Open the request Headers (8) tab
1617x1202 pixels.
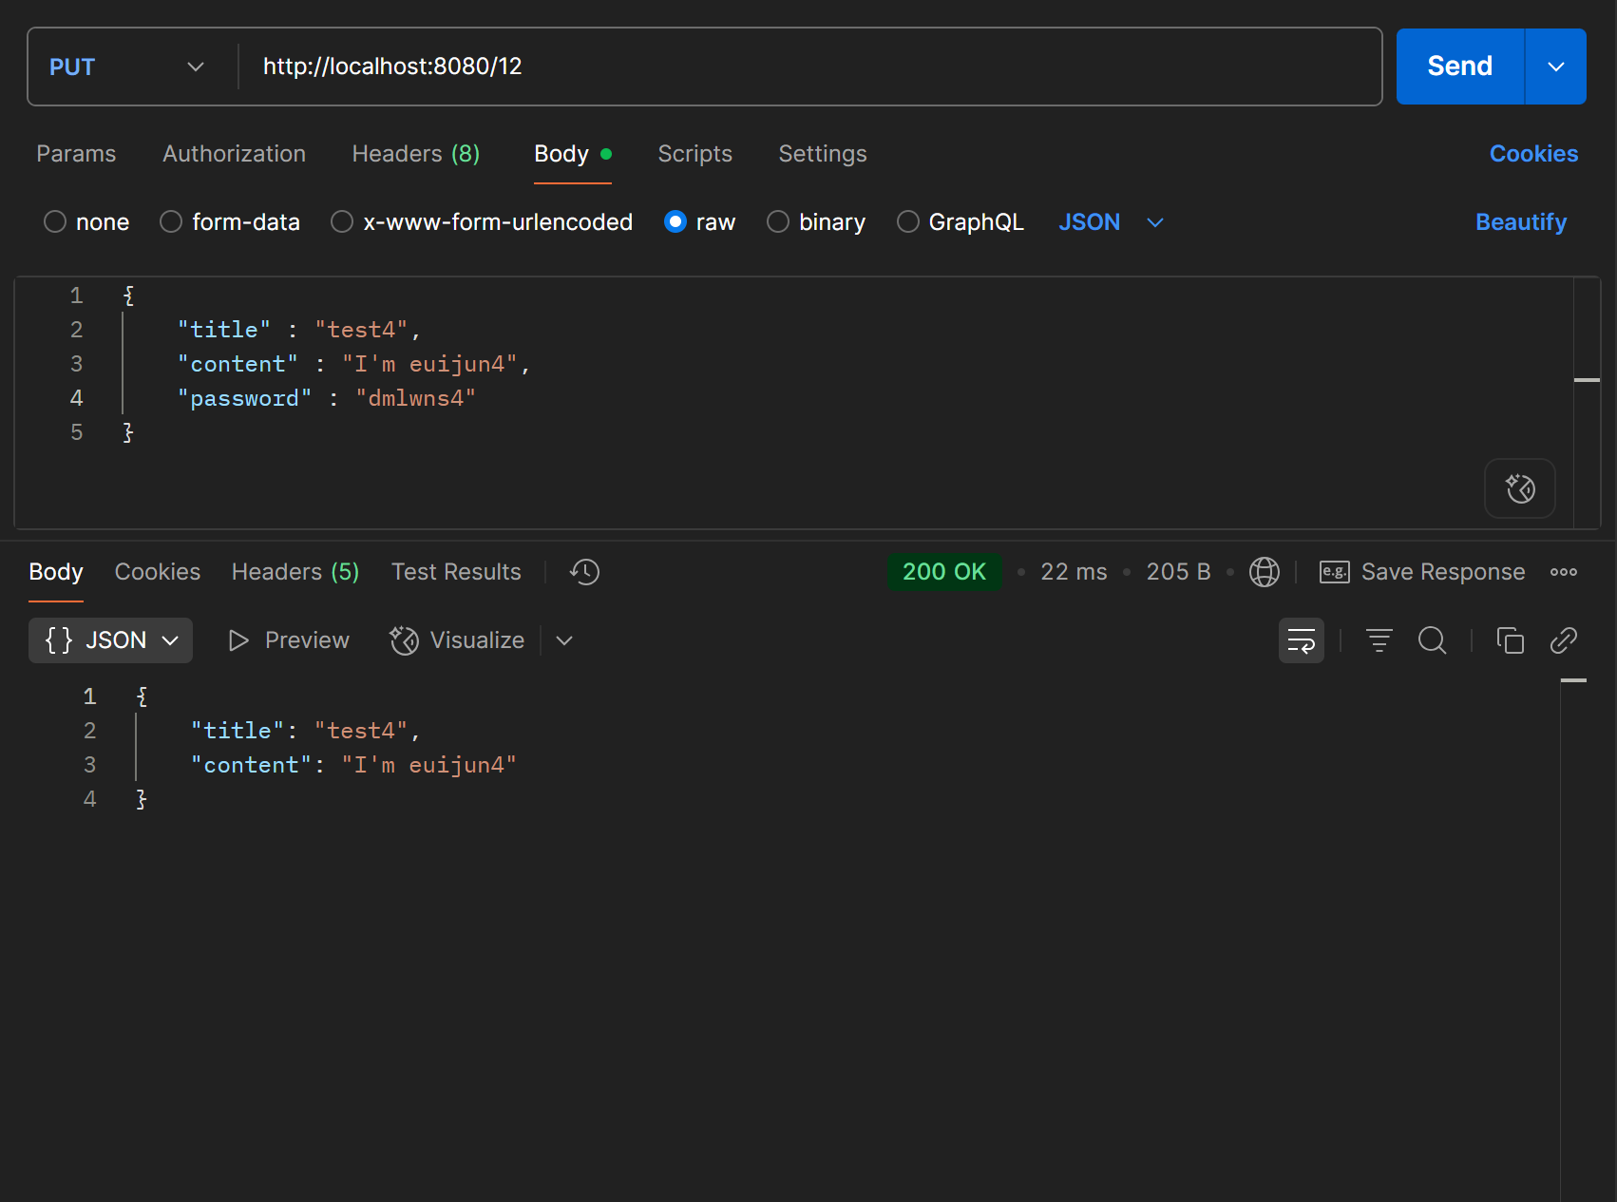[416, 154]
